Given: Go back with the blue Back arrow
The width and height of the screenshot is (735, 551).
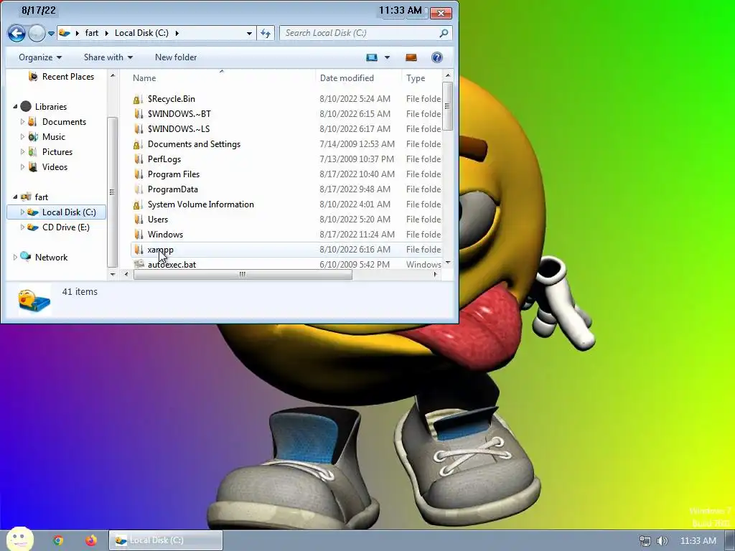Looking at the screenshot, I should point(17,33).
